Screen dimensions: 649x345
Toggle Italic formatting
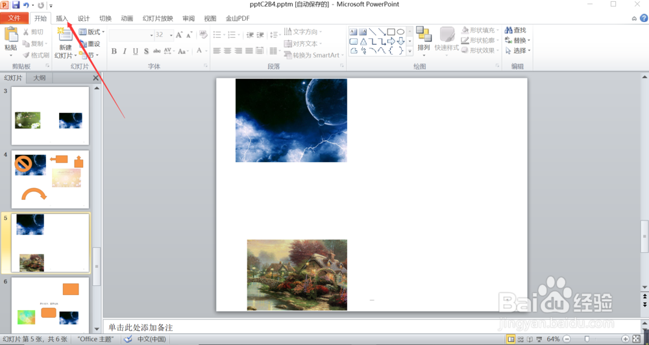125,51
